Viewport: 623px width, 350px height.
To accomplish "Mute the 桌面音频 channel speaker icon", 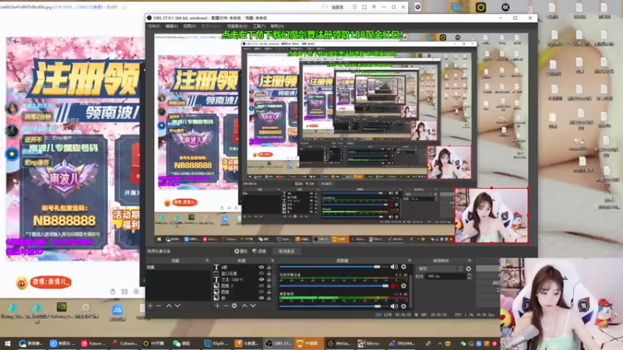I will pyautogui.click(x=394, y=306).
